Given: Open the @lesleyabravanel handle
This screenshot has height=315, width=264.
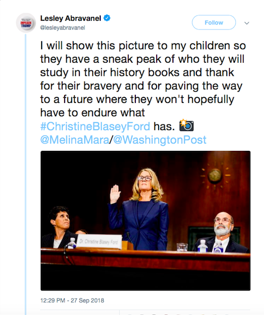Looking at the screenshot, I should coord(63,28).
